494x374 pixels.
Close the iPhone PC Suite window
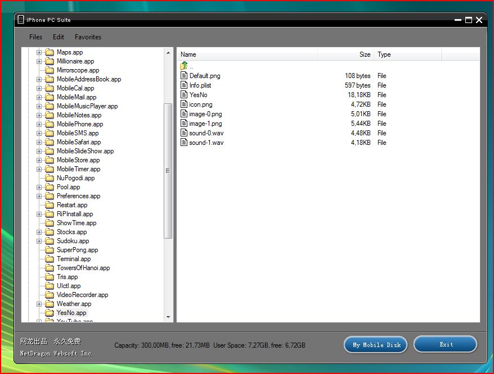(x=479, y=20)
